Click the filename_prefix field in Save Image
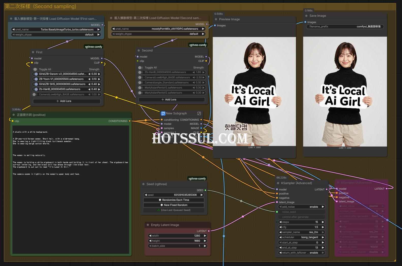This screenshot has width=402, height=266. [x=345, y=27]
